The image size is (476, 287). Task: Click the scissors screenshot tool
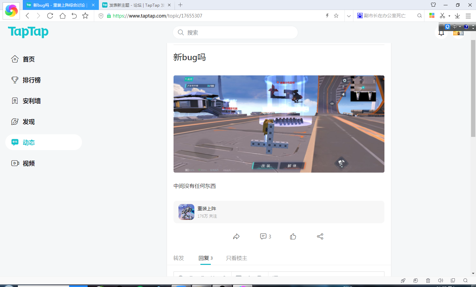coord(442,16)
